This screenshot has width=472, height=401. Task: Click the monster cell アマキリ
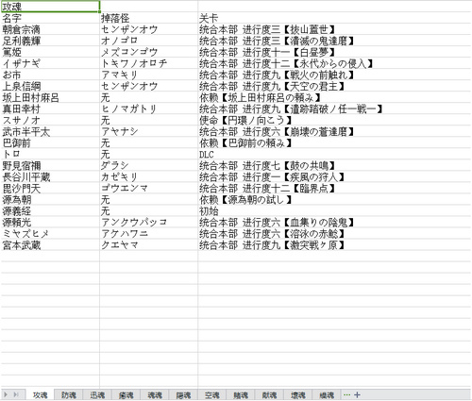point(149,75)
